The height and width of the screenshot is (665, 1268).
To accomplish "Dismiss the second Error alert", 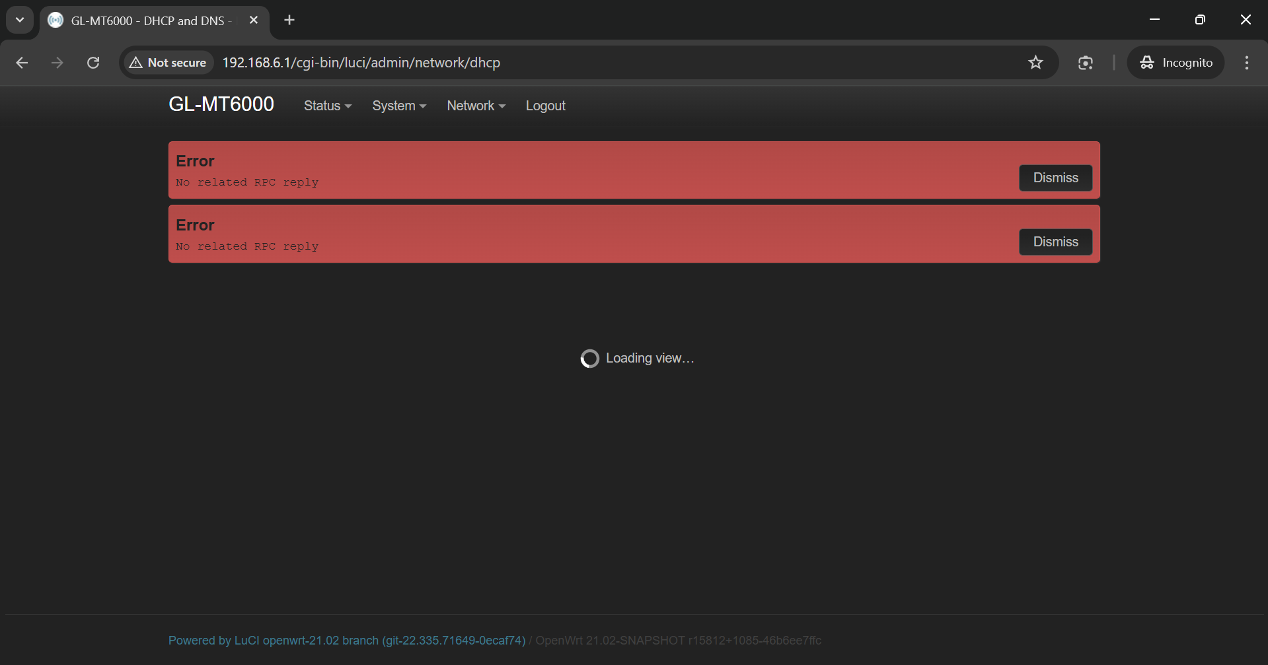I will pyautogui.click(x=1055, y=242).
